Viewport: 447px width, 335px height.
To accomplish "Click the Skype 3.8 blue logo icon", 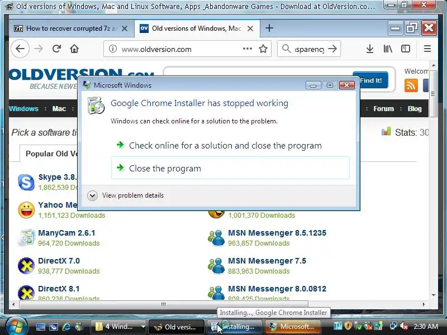I will pyautogui.click(x=26, y=182).
